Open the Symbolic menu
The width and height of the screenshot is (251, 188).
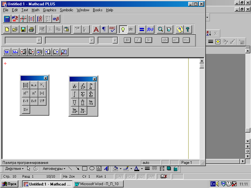tap(67, 10)
